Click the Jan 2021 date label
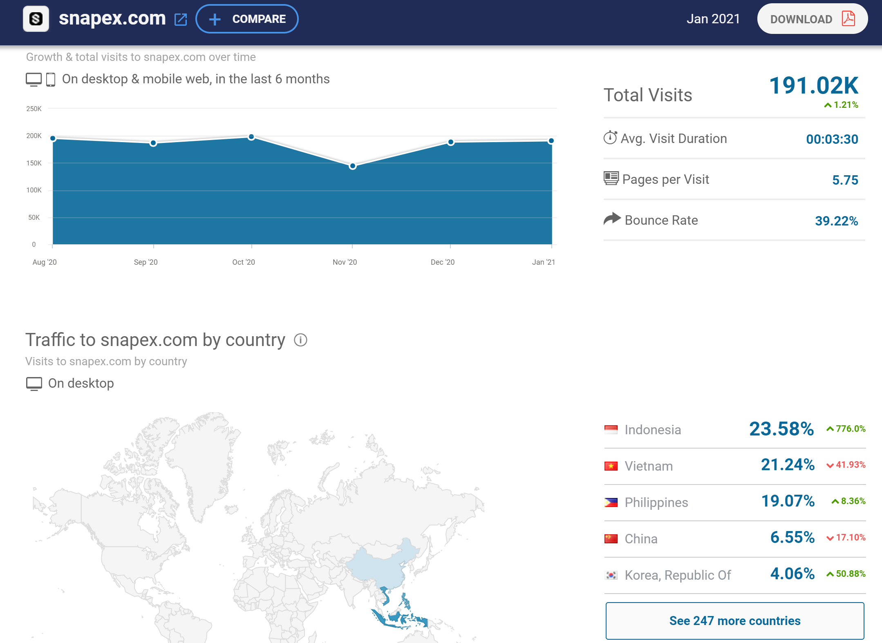 coord(713,19)
